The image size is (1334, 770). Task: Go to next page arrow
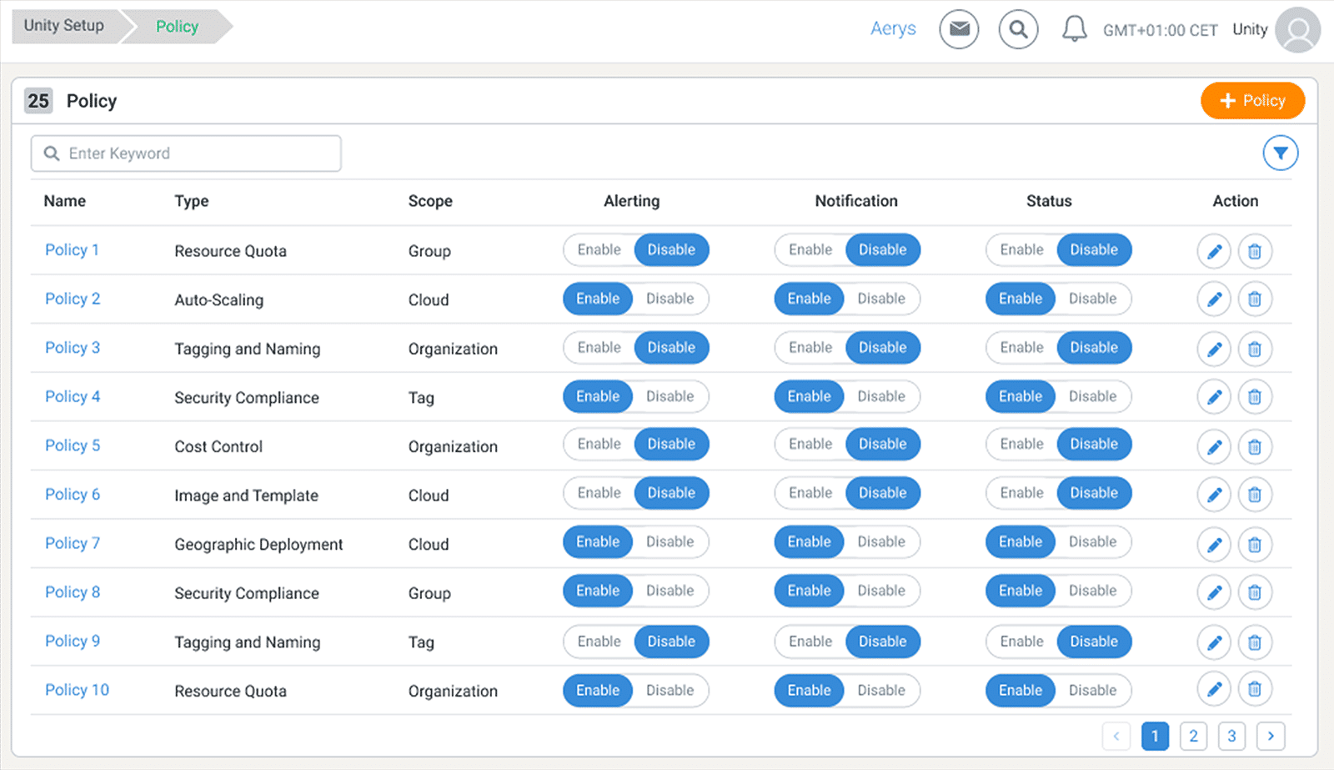(1271, 736)
